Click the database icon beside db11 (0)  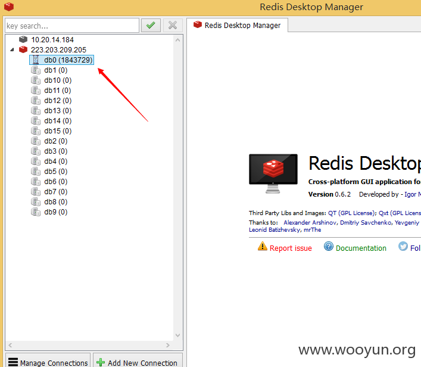point(36,91)
